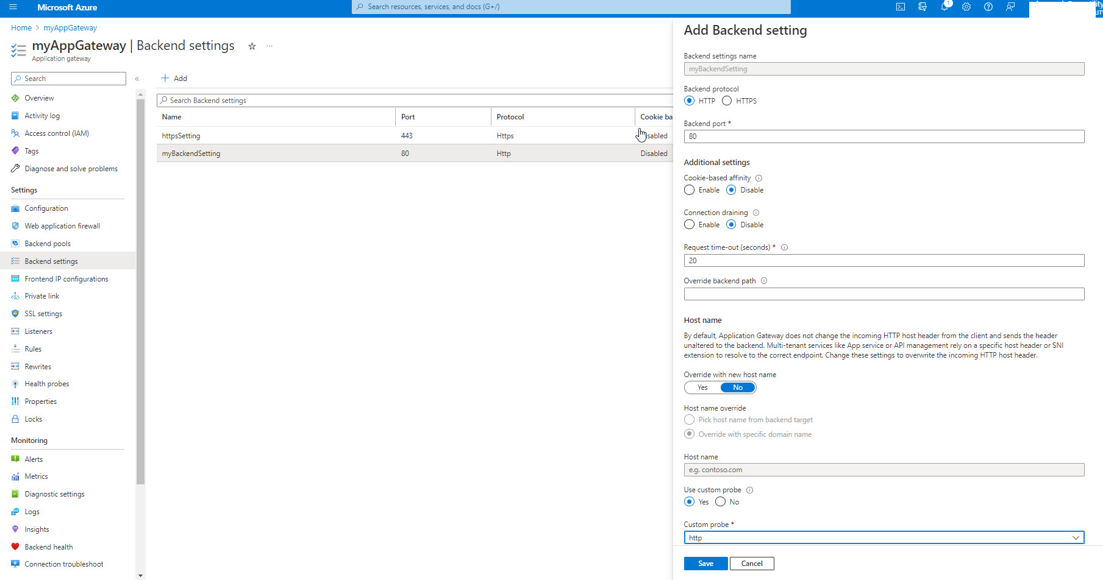
Task: Set Override with new host name to Yes
Action: [x=702, y=387]
